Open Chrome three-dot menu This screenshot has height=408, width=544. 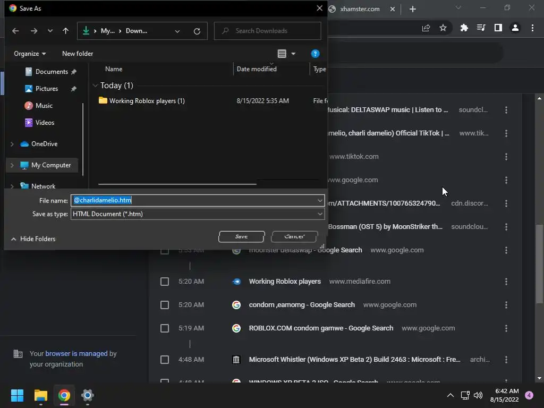532,28
